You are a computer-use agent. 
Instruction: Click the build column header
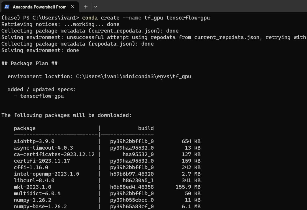tap(146, 128)
